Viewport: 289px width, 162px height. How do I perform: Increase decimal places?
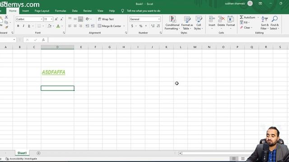(153, 26)
